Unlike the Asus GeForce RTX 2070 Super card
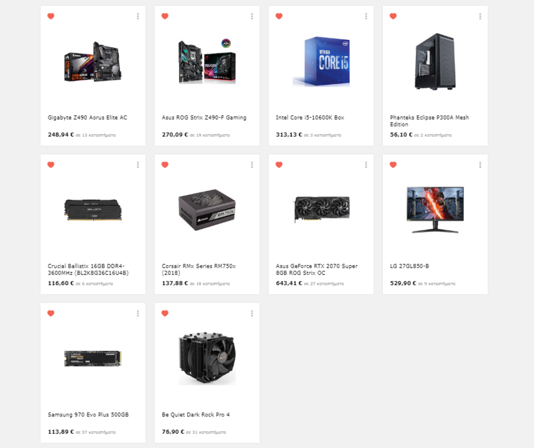The height and width of the screenshot is (448, 534). point(279,165)
